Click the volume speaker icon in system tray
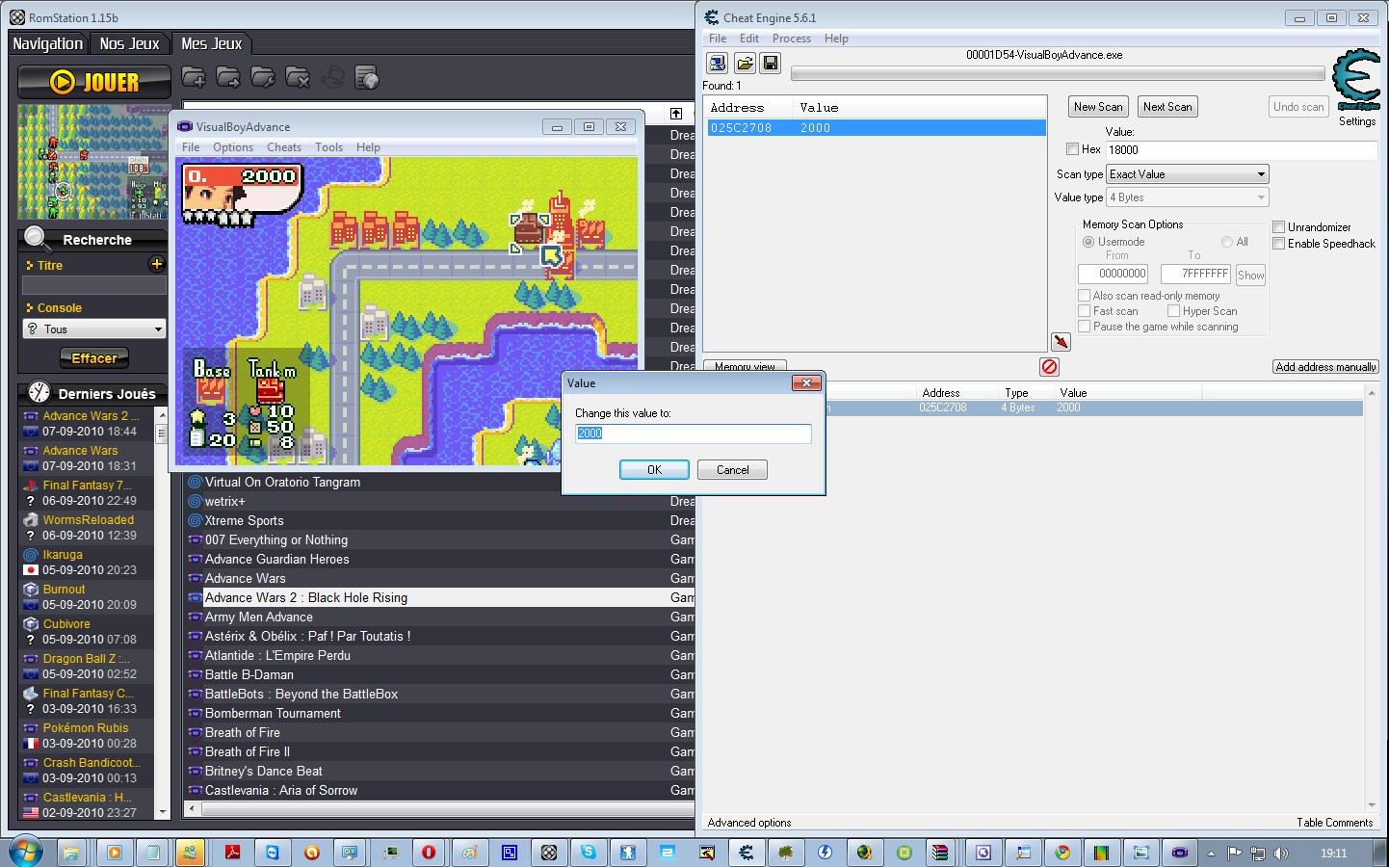Image resolution: width=1389 pixels, height=867 pixels. [1281, 854]
